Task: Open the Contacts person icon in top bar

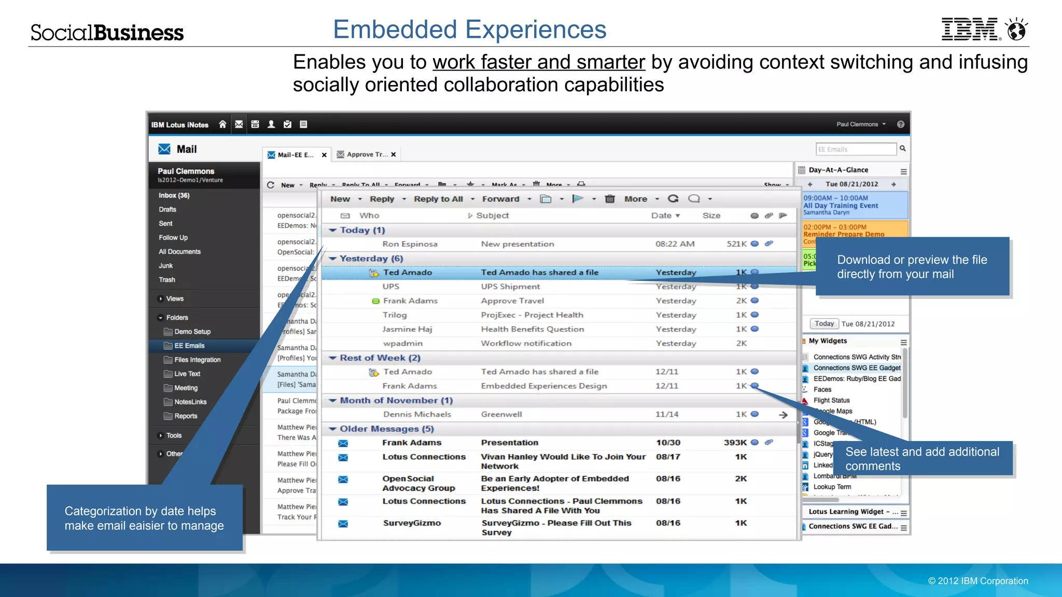Action: coord(271,124)
